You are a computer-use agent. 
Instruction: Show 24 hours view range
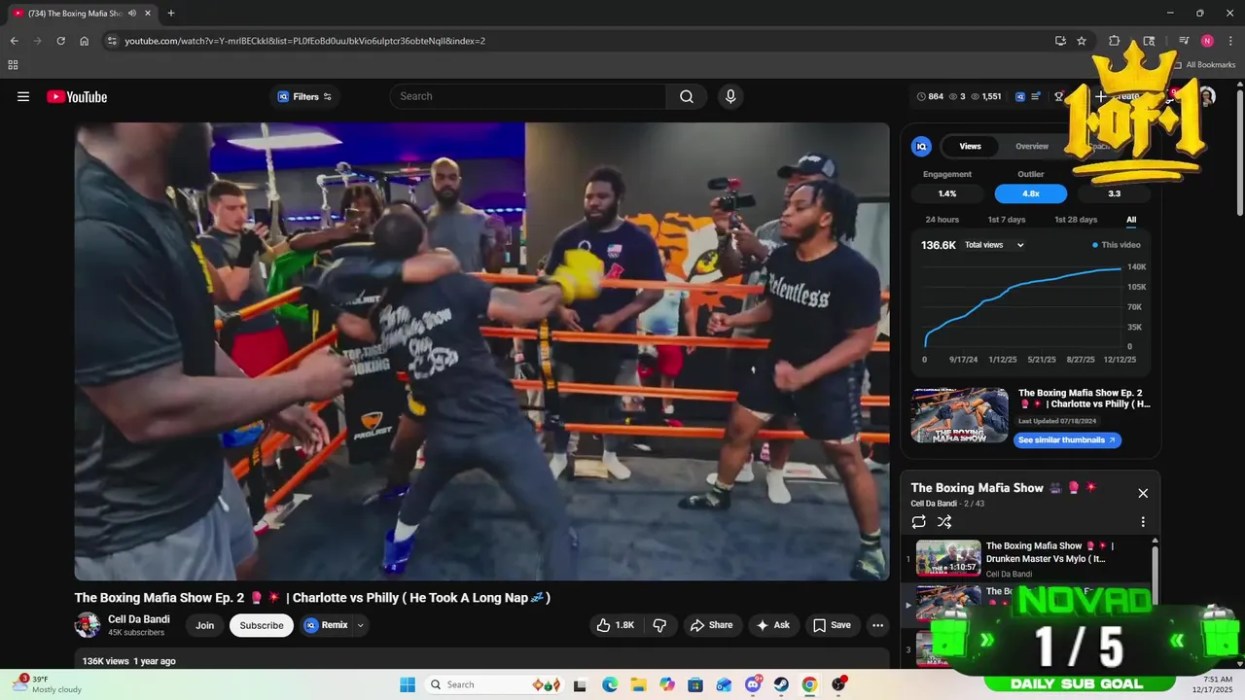coord(942,220)
